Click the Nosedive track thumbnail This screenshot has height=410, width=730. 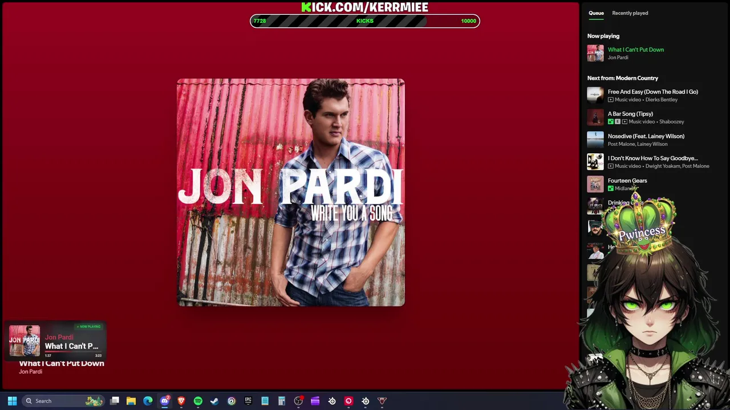(595, 140)
